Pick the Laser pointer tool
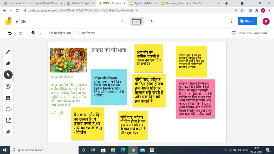The width and height of the screenshot is (274, 154). [8, 132]
